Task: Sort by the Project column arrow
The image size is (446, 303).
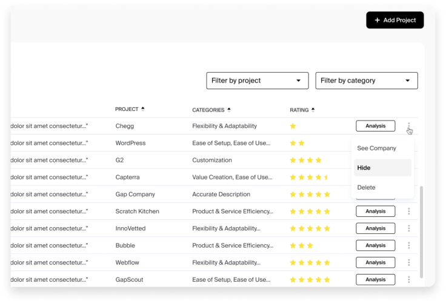Action: [x=143, y=109]
